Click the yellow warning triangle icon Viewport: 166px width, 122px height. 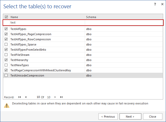(6, 105)
